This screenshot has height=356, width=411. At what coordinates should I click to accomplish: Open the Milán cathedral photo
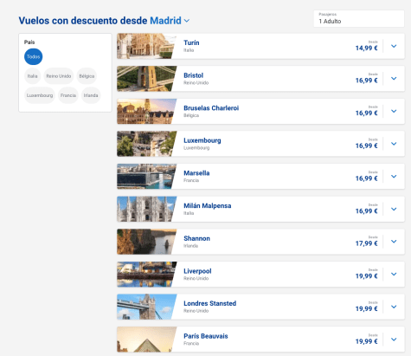(x=146, y=209)
